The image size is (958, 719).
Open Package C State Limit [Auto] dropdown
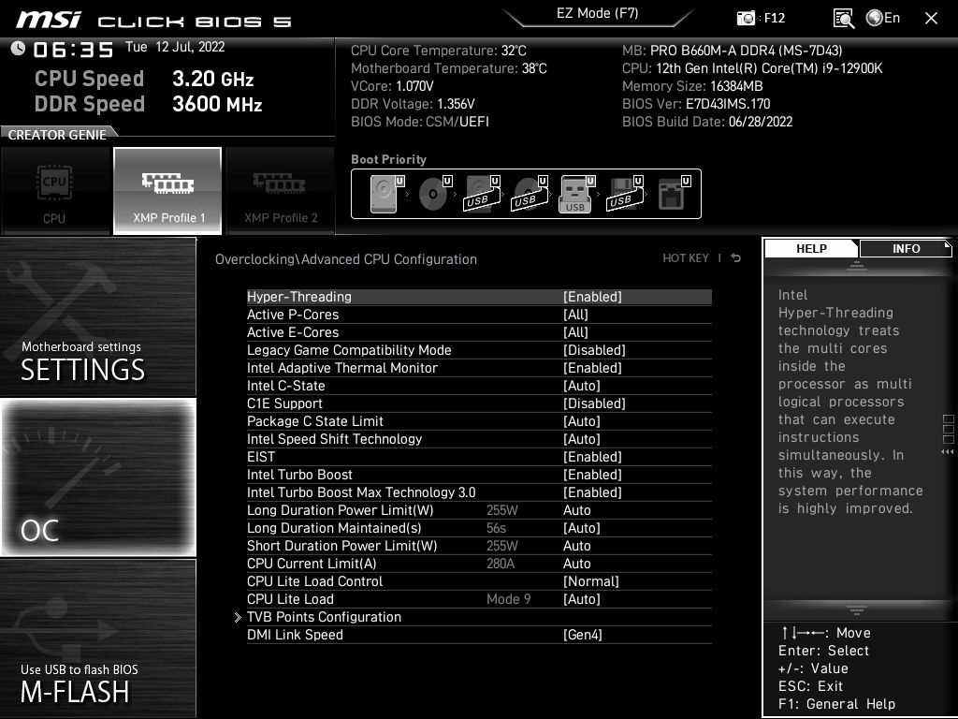click(x=582, y=420)
